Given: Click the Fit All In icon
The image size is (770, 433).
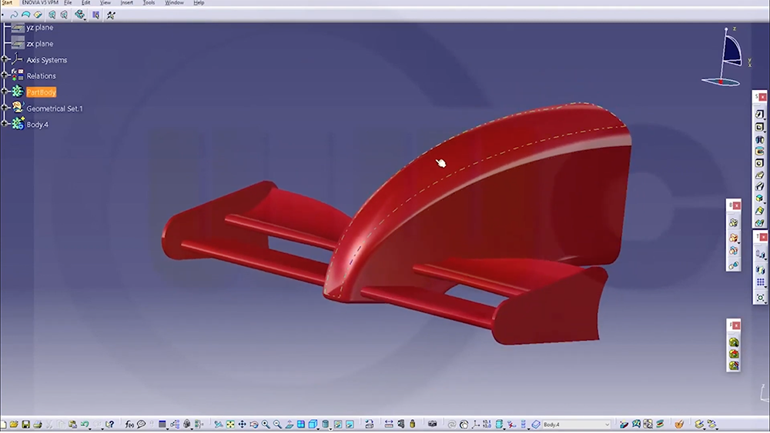Looking at the screenshot, I should 230,425.
